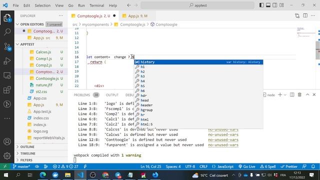Viewport: 320px width, 180px height.
Task: Choose the html:5 suggestion
Action: pyautogui.click(x=198, y=124)
